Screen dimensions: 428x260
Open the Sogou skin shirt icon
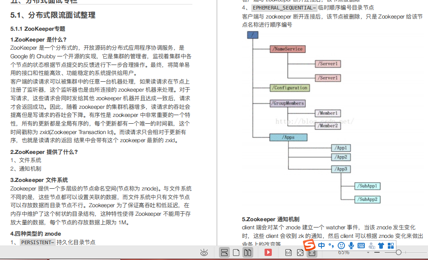(x=381, y=246)
